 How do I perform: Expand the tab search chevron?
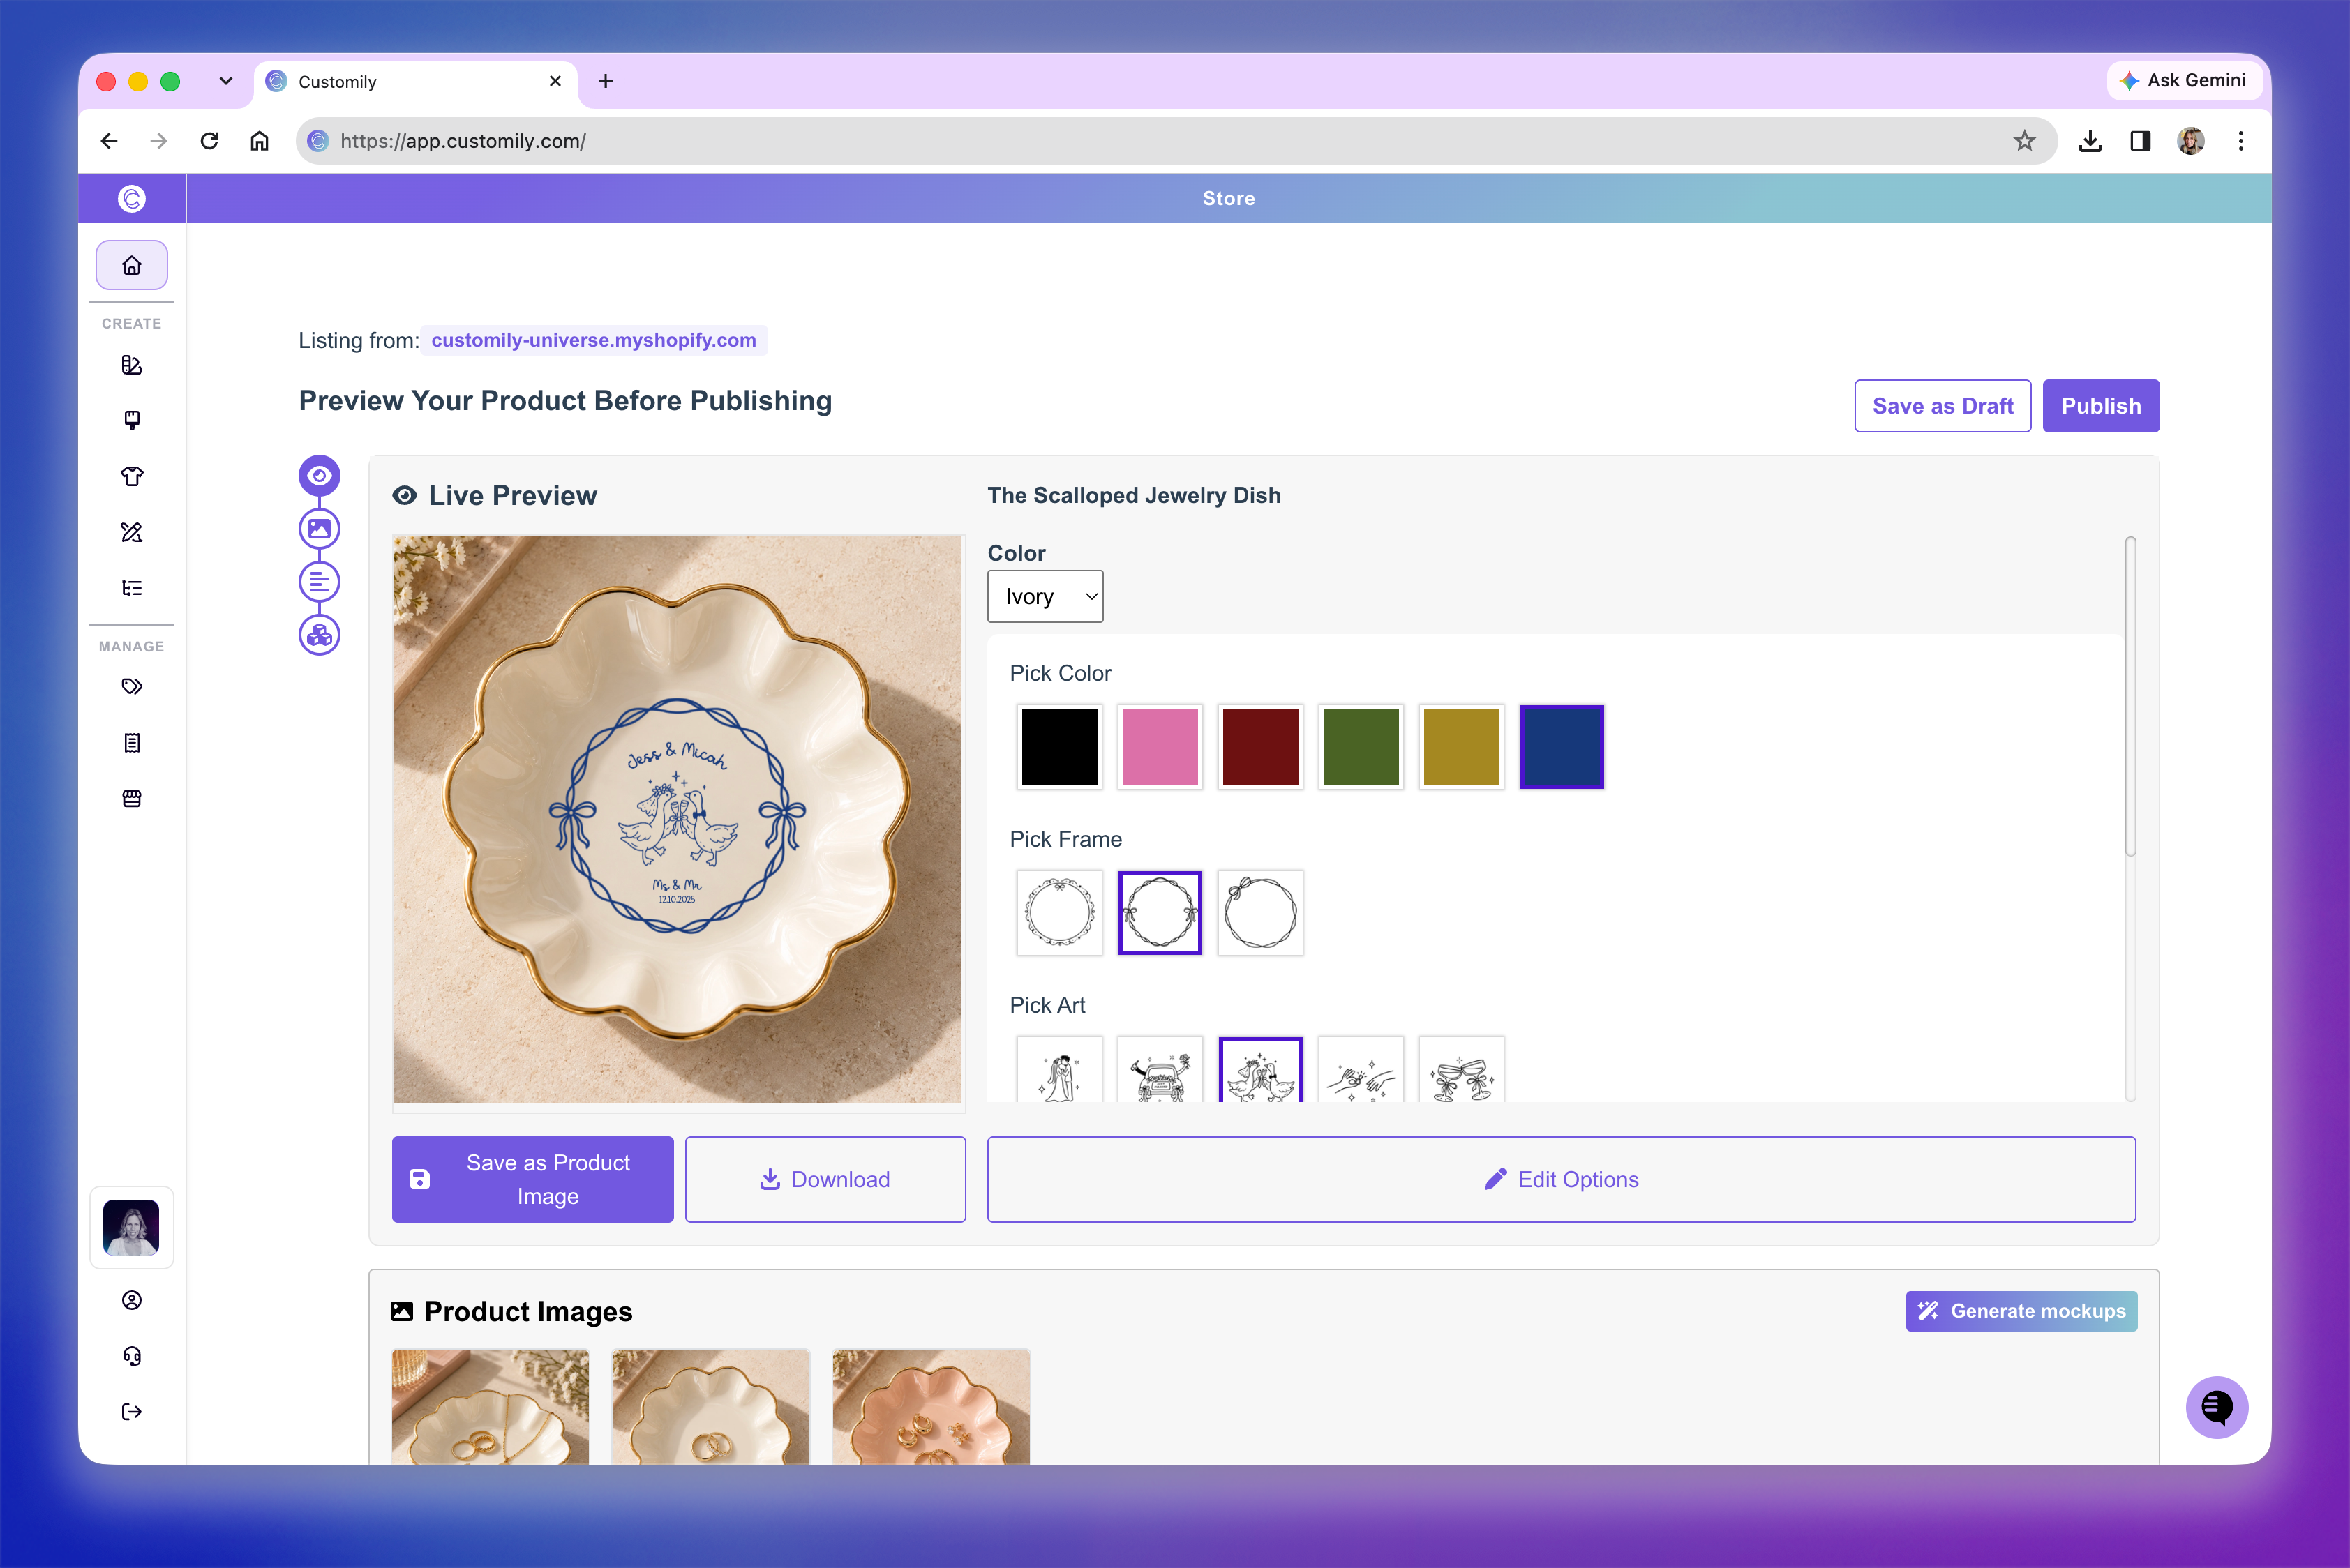point(226,81)
